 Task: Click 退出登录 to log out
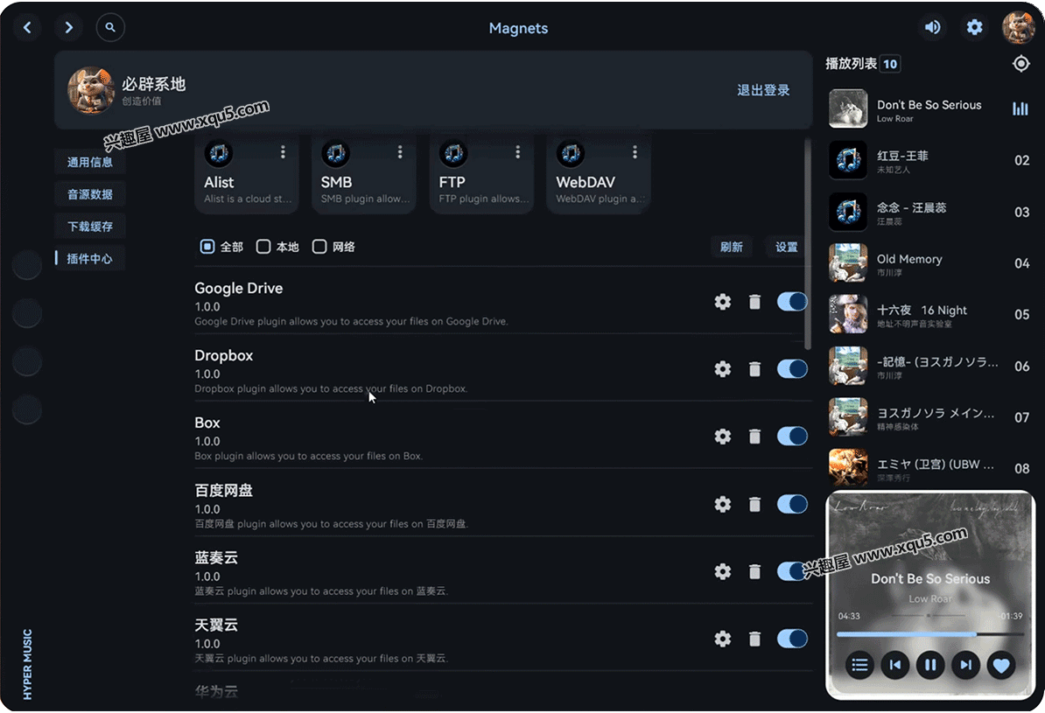pos(763,91)
